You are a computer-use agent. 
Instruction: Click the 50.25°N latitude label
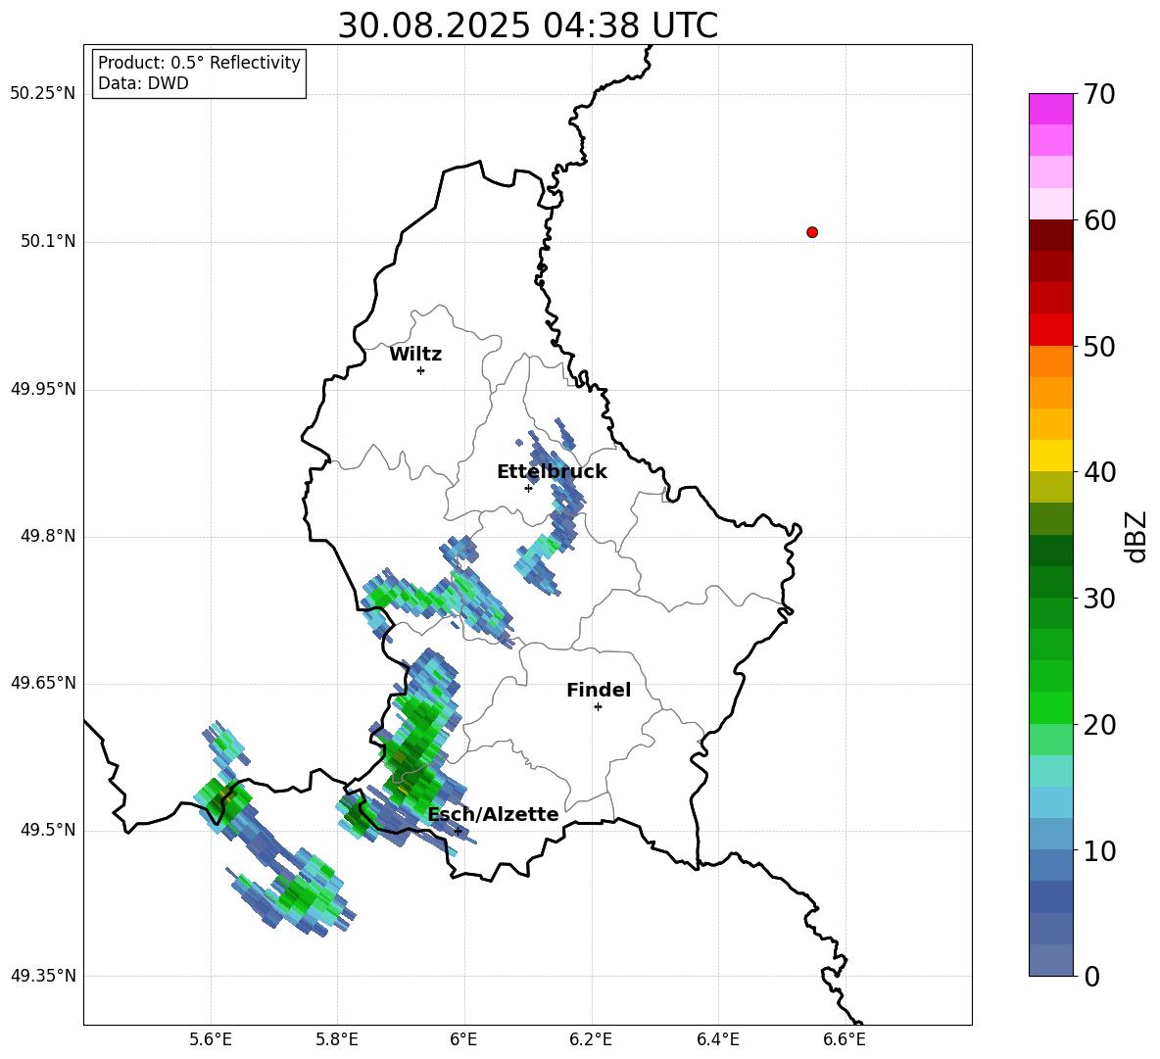click(43, 94)
